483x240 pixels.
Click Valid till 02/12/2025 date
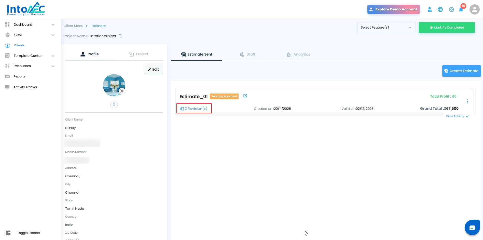click(x=357, y=109)
